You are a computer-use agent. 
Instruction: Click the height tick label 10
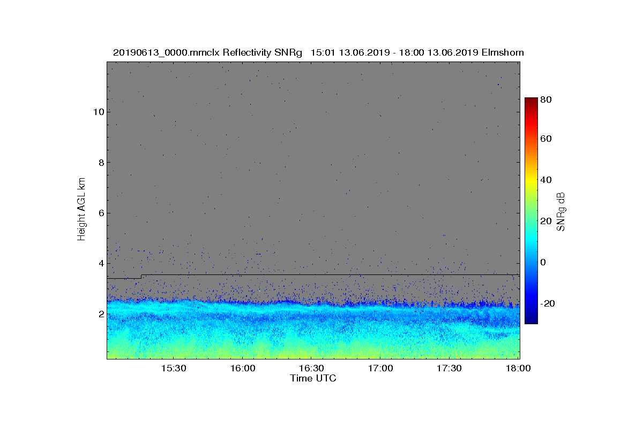(x=98, y=112)
